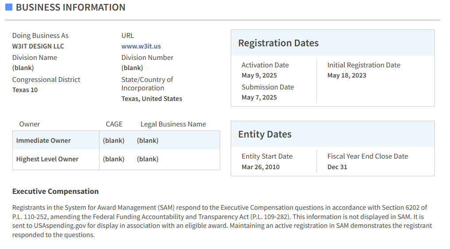Select the W3IT DESIGN LLC name

[38, 46]
